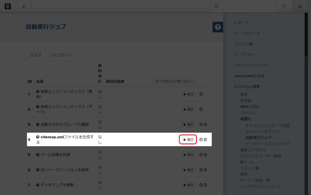This screenshot has width=311, height=195.
Task: Open サーバー設定一覧 link
Action: tap(255, 180)
